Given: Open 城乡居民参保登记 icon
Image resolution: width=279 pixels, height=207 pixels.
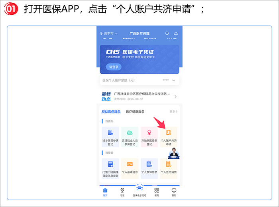Looking at the screenshot, I should click(x=110, y=133).
